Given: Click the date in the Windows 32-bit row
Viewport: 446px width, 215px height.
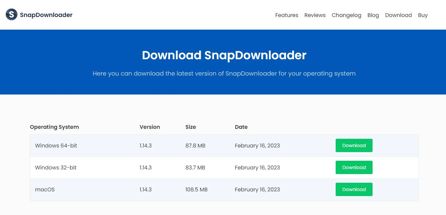Looking at the screenshot, I should [258, 167].
